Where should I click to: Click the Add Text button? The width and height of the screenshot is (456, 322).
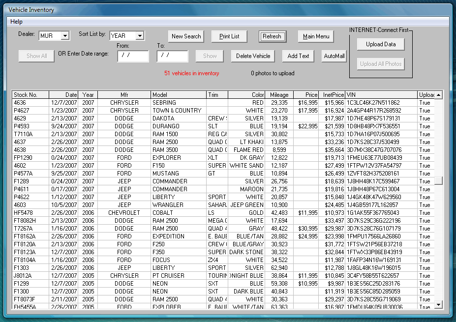[298, 56]
